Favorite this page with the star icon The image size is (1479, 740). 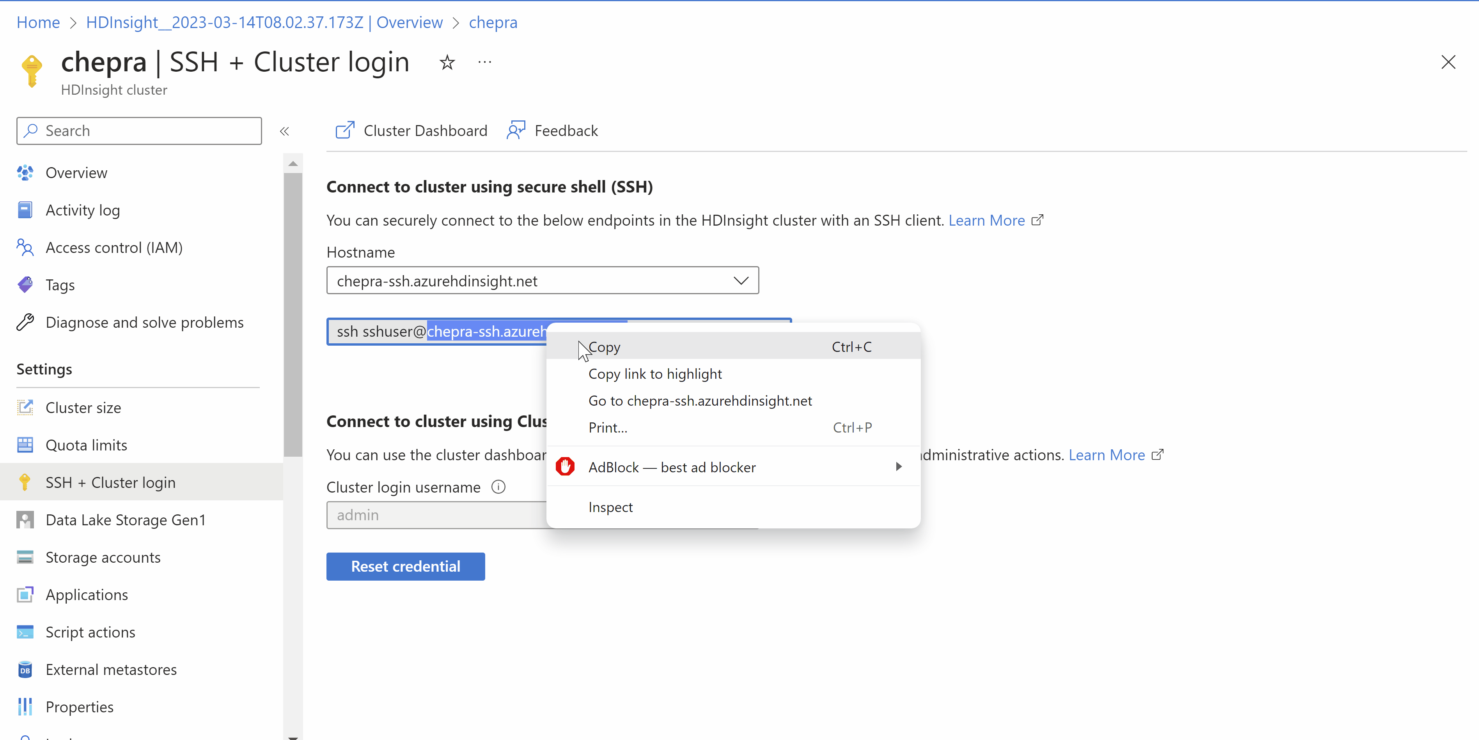click(x=447, y=62)
